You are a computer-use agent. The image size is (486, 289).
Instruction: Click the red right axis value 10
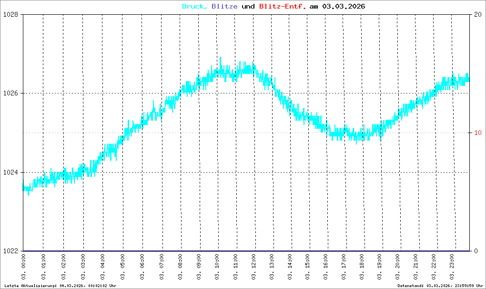[x=477, y=133]
